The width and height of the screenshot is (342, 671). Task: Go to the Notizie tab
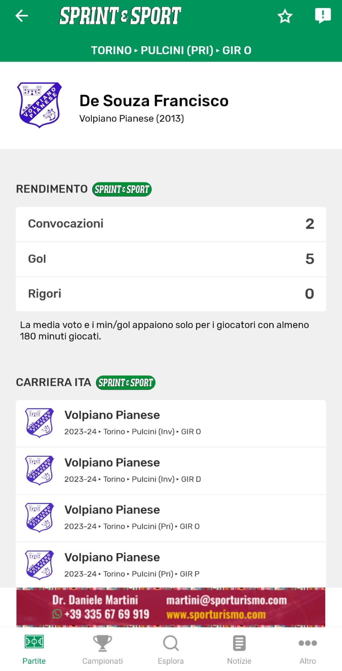pos(239,649)
